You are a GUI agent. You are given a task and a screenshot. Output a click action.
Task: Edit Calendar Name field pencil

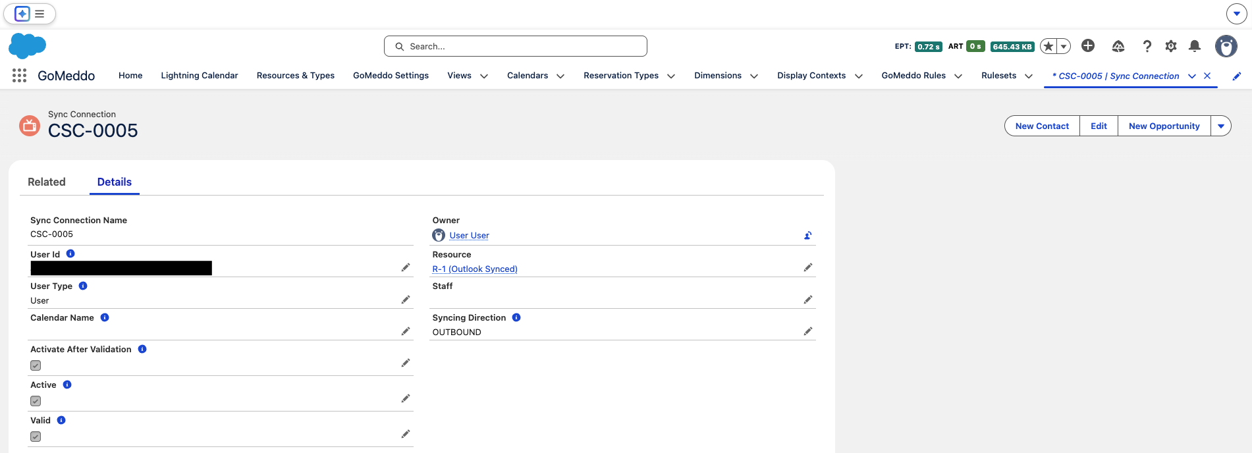click(406, 331)
